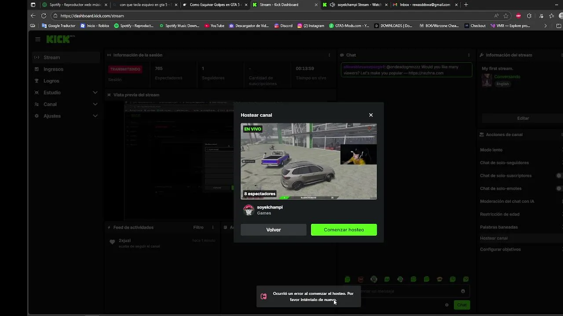Click soyelchampi channel name
The image size is (563, 316).
pos(270,207)
